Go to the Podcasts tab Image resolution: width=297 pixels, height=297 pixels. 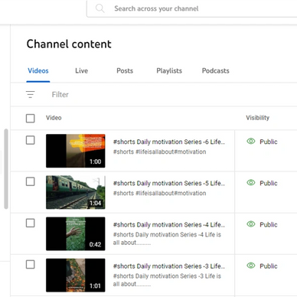tap(216, 70)
